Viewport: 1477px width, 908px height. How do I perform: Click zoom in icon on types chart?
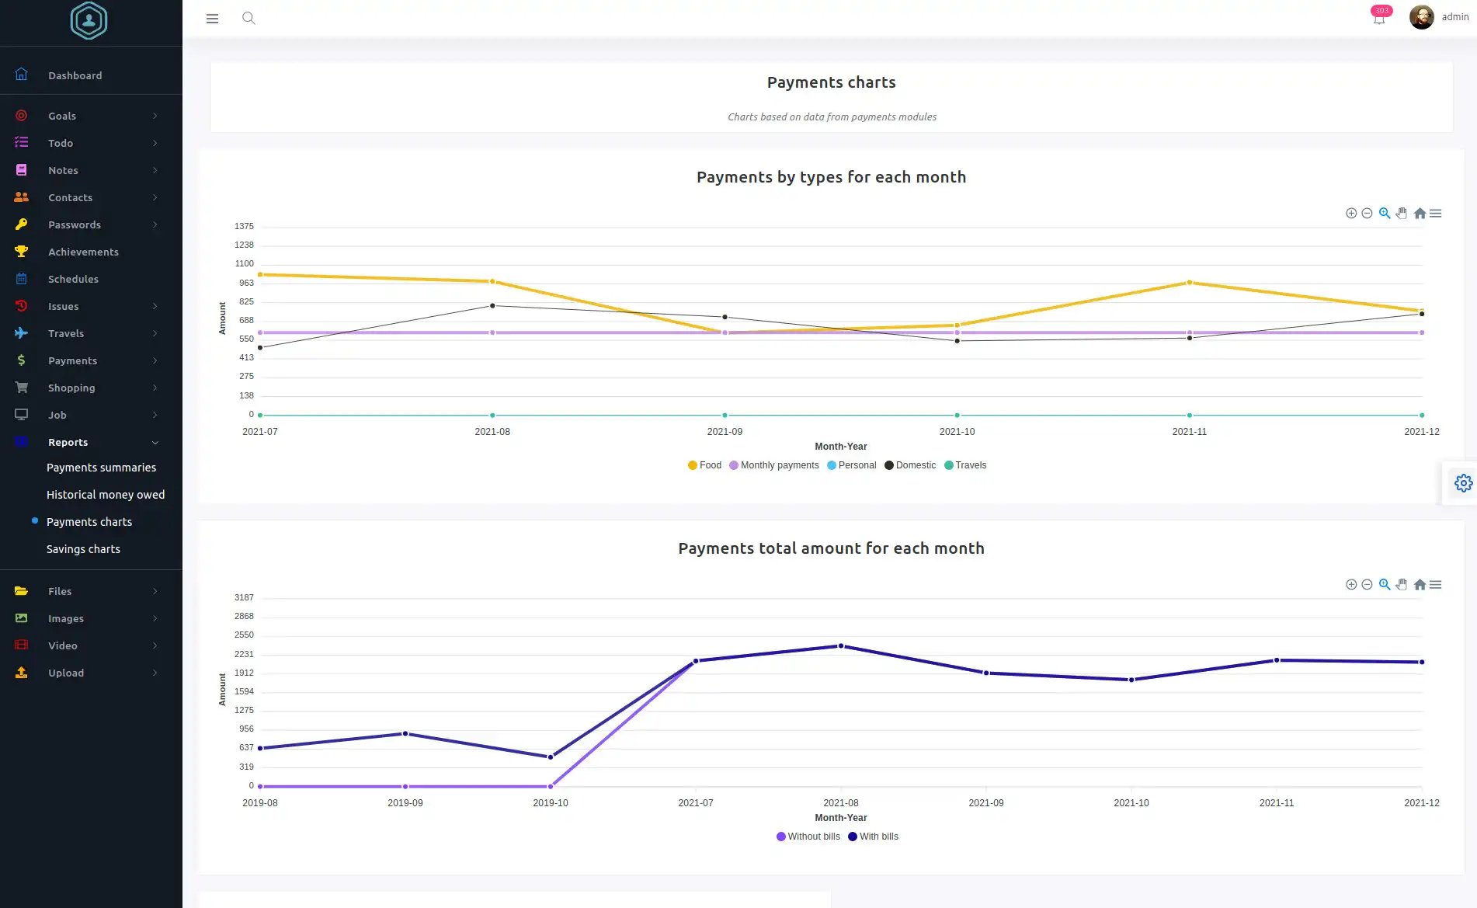(x=1351, y=214)
